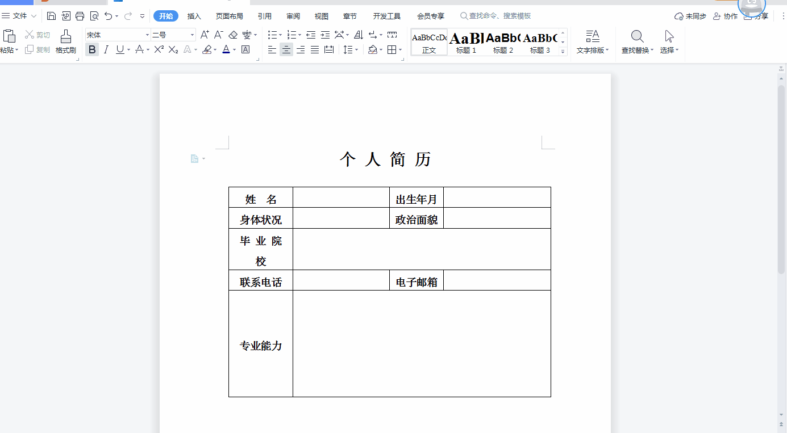Click the Save document icon
This screenshot has width=787, height=433.
[52, 16]
